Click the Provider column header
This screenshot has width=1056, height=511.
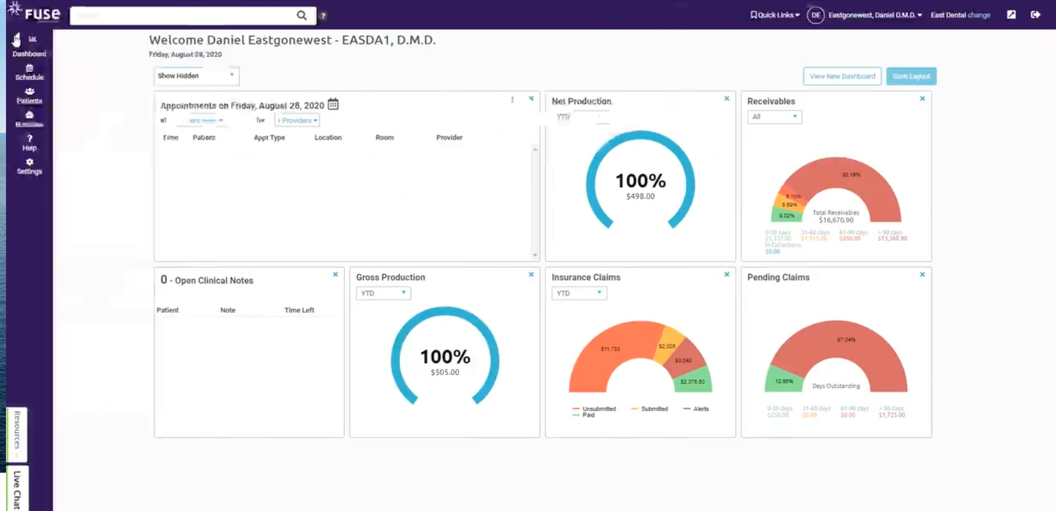tap(450, 137)
